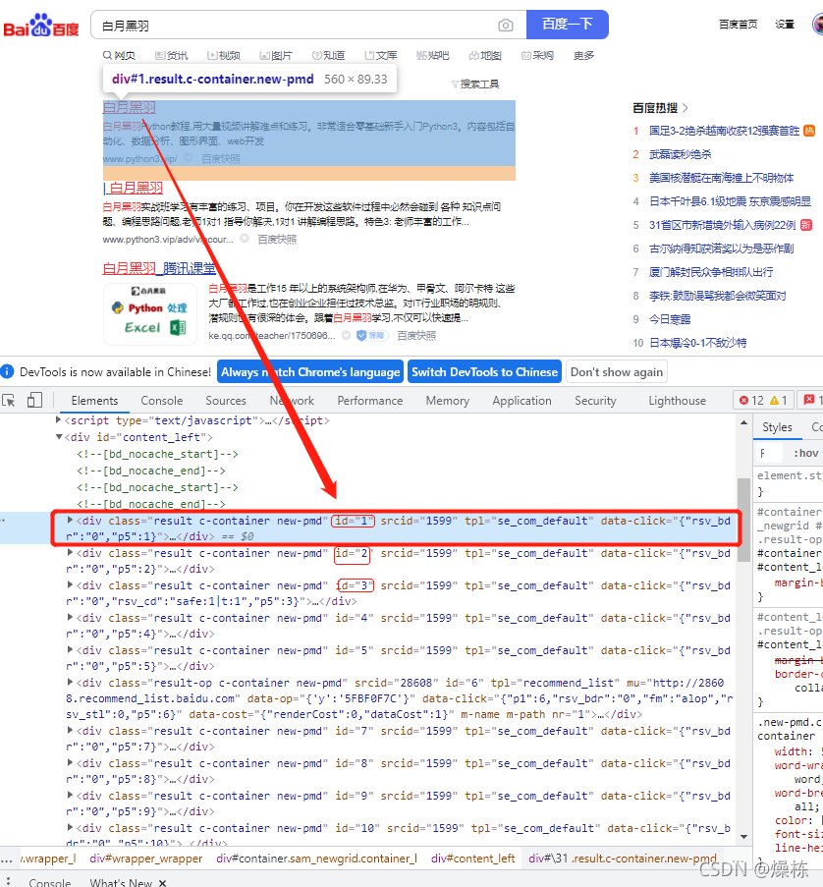Open the 搜索工具 filter
This screenshot has width=823, height=887.
coord(475,84)
